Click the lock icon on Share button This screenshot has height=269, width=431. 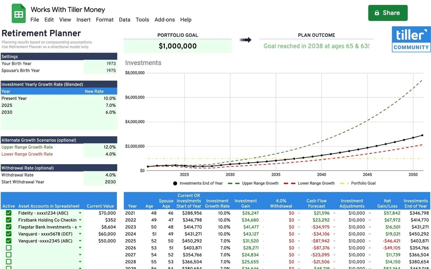377,13
